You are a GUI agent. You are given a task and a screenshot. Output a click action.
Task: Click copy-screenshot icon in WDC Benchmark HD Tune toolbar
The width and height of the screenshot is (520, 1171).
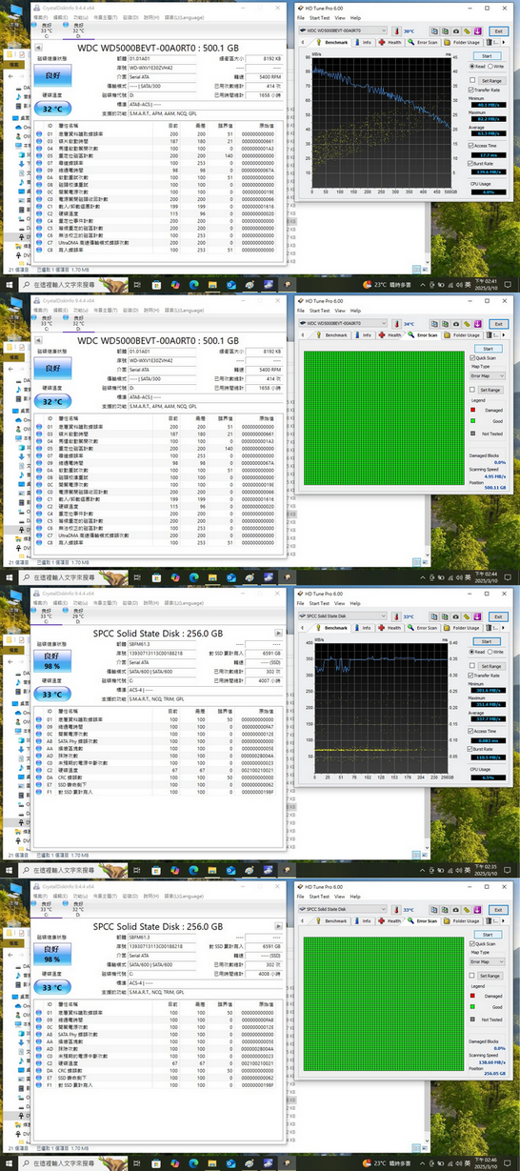click(445, 30)
